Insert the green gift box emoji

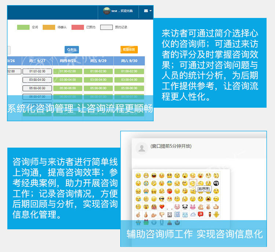coord(146,222)
